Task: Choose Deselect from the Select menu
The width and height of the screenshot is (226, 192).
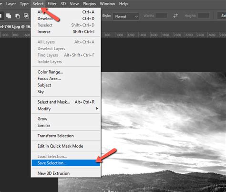Action: coord(66,19)
